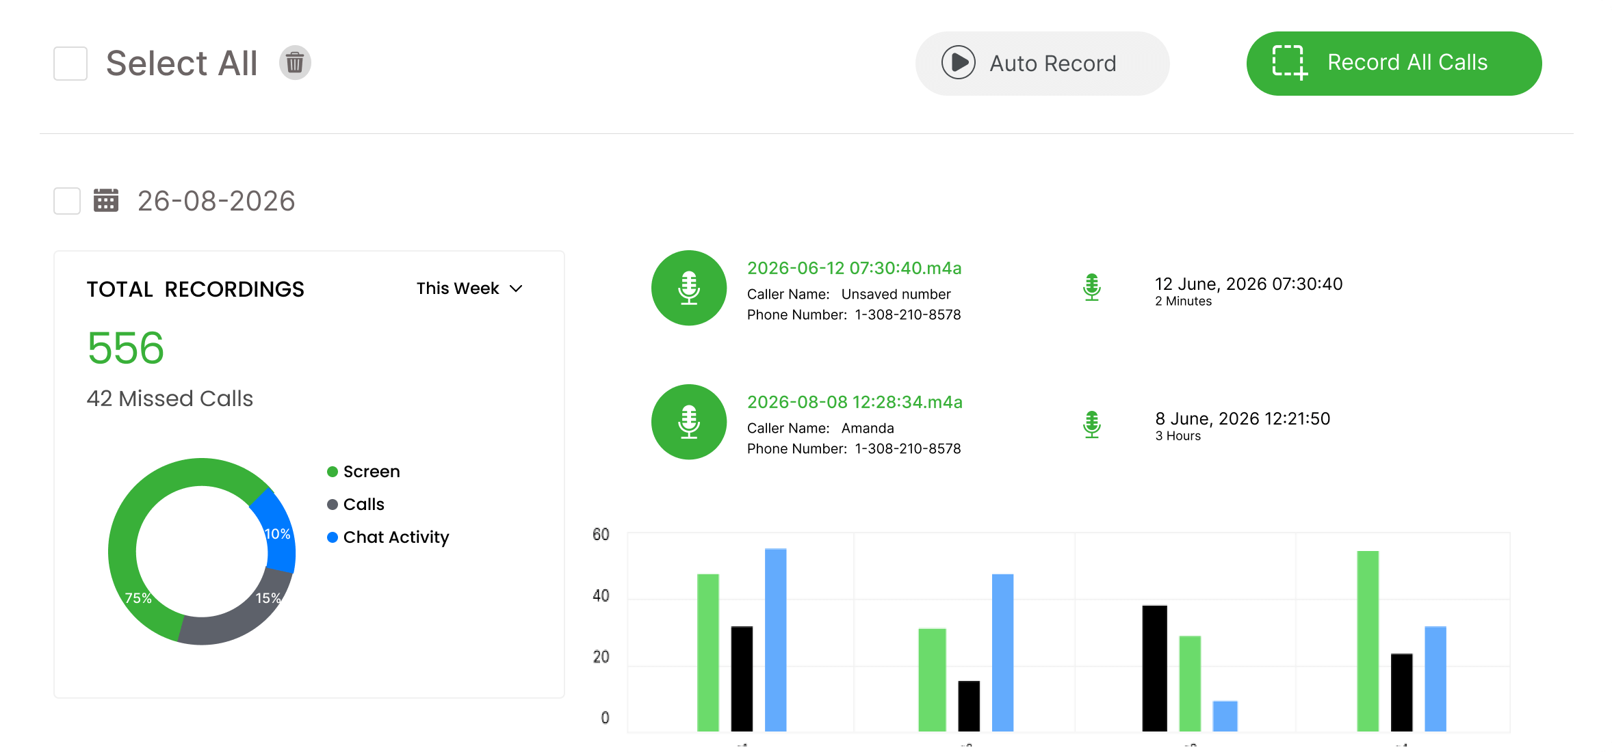
Task: Click the calendar icon beside 26-08-2026
Action: click(106, 201)
